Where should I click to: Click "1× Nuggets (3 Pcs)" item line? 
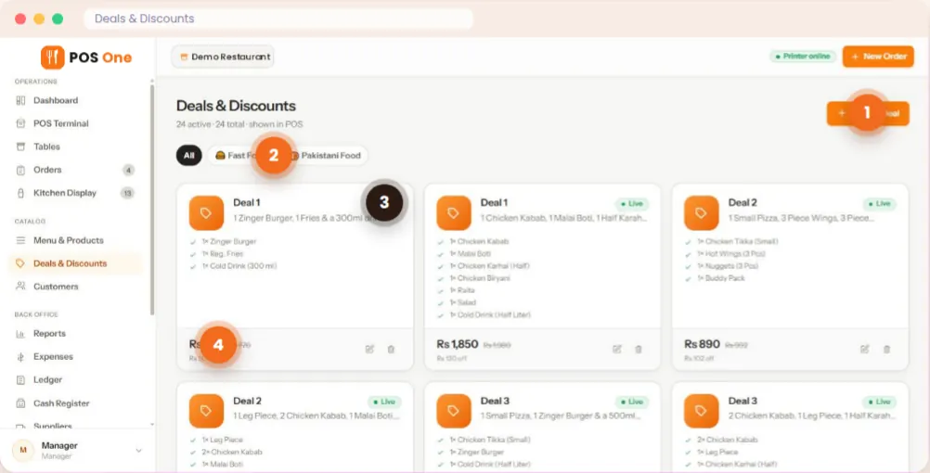pyautogui.click(x=727, y=266)
